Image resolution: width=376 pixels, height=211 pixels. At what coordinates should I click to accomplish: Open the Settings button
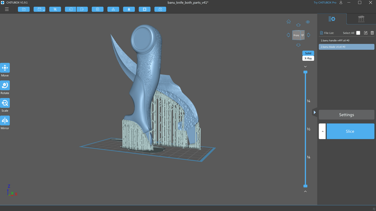pos(346,115)
